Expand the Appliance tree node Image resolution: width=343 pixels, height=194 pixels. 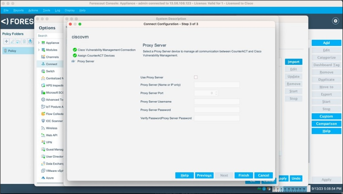tap(39, 43)
